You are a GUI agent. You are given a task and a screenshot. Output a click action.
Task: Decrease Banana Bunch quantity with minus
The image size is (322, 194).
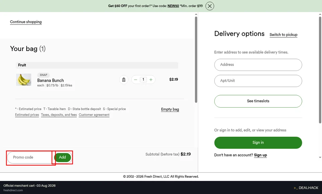pyautogui.click(x=136, y=79)
